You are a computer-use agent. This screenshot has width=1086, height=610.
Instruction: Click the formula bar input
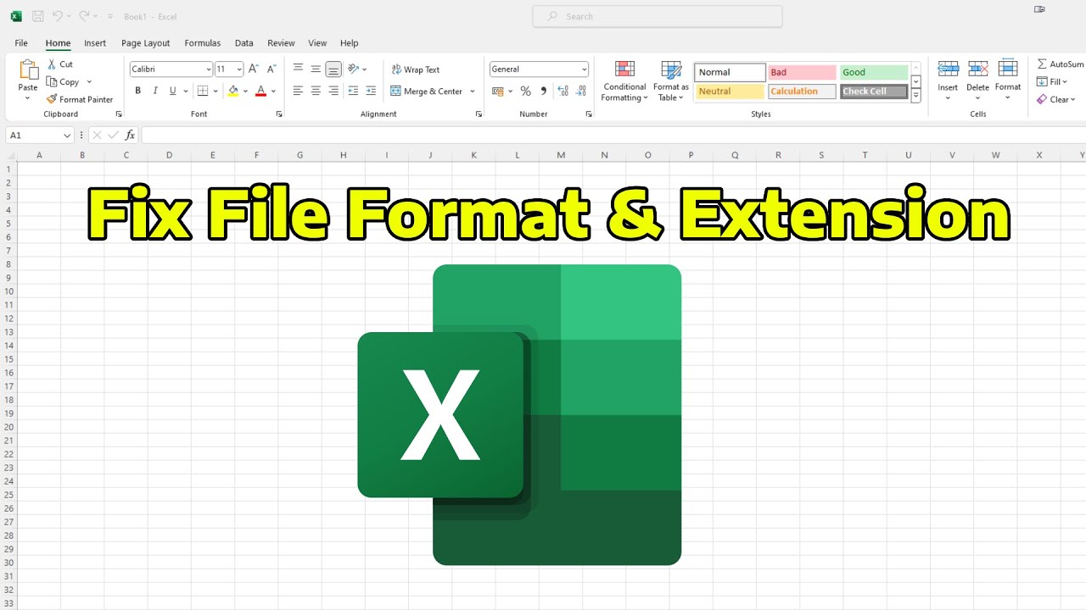(x=613, y=136)
